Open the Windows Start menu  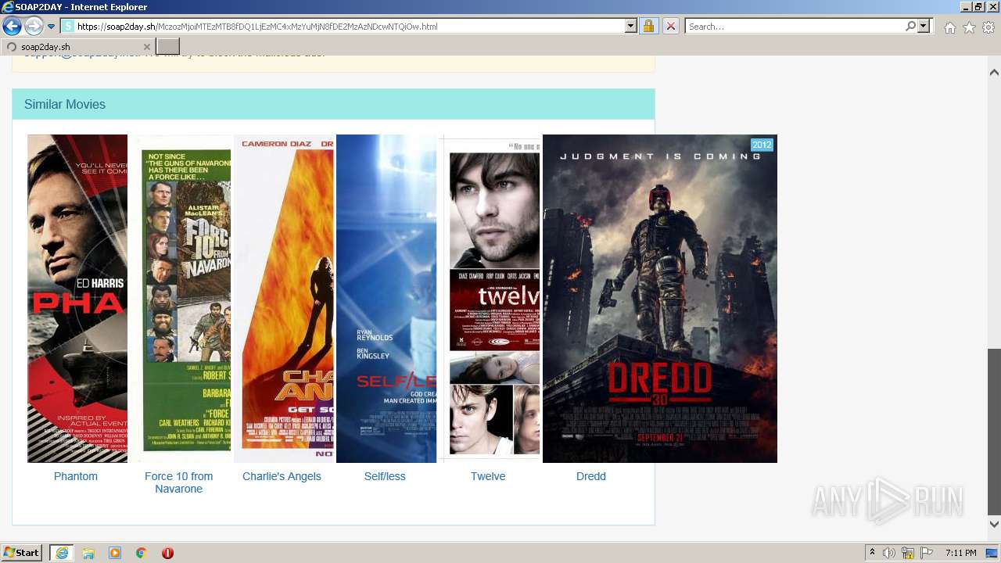pos(22,553)
